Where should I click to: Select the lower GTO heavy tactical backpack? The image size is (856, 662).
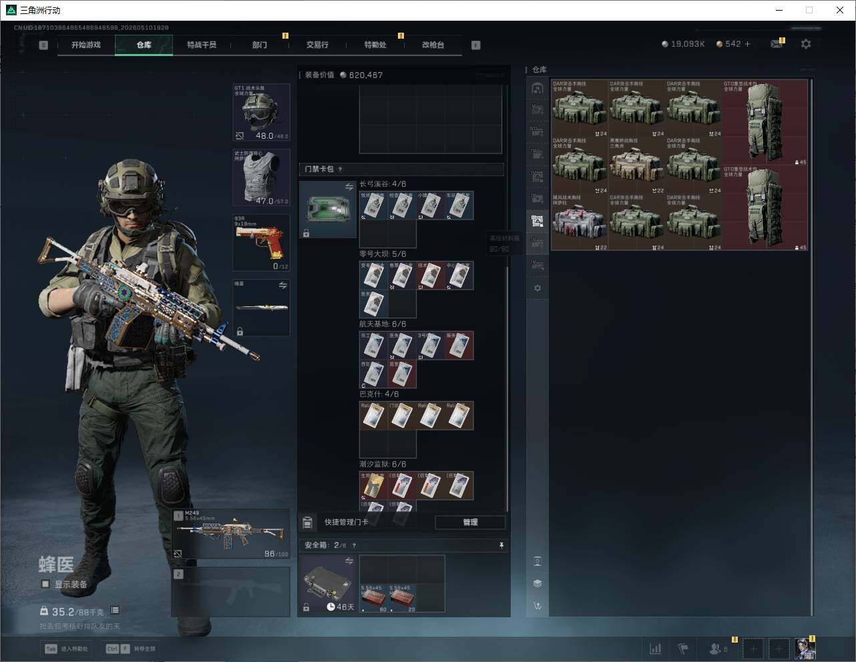pos(765,208)
